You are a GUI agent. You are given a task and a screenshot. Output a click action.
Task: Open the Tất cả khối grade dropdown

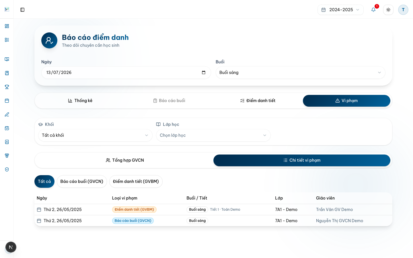[x=95, y=135]
